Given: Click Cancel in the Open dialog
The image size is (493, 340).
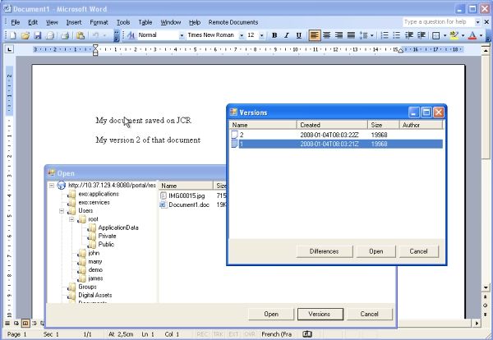Looking at the screenshot, I should 370,314.
